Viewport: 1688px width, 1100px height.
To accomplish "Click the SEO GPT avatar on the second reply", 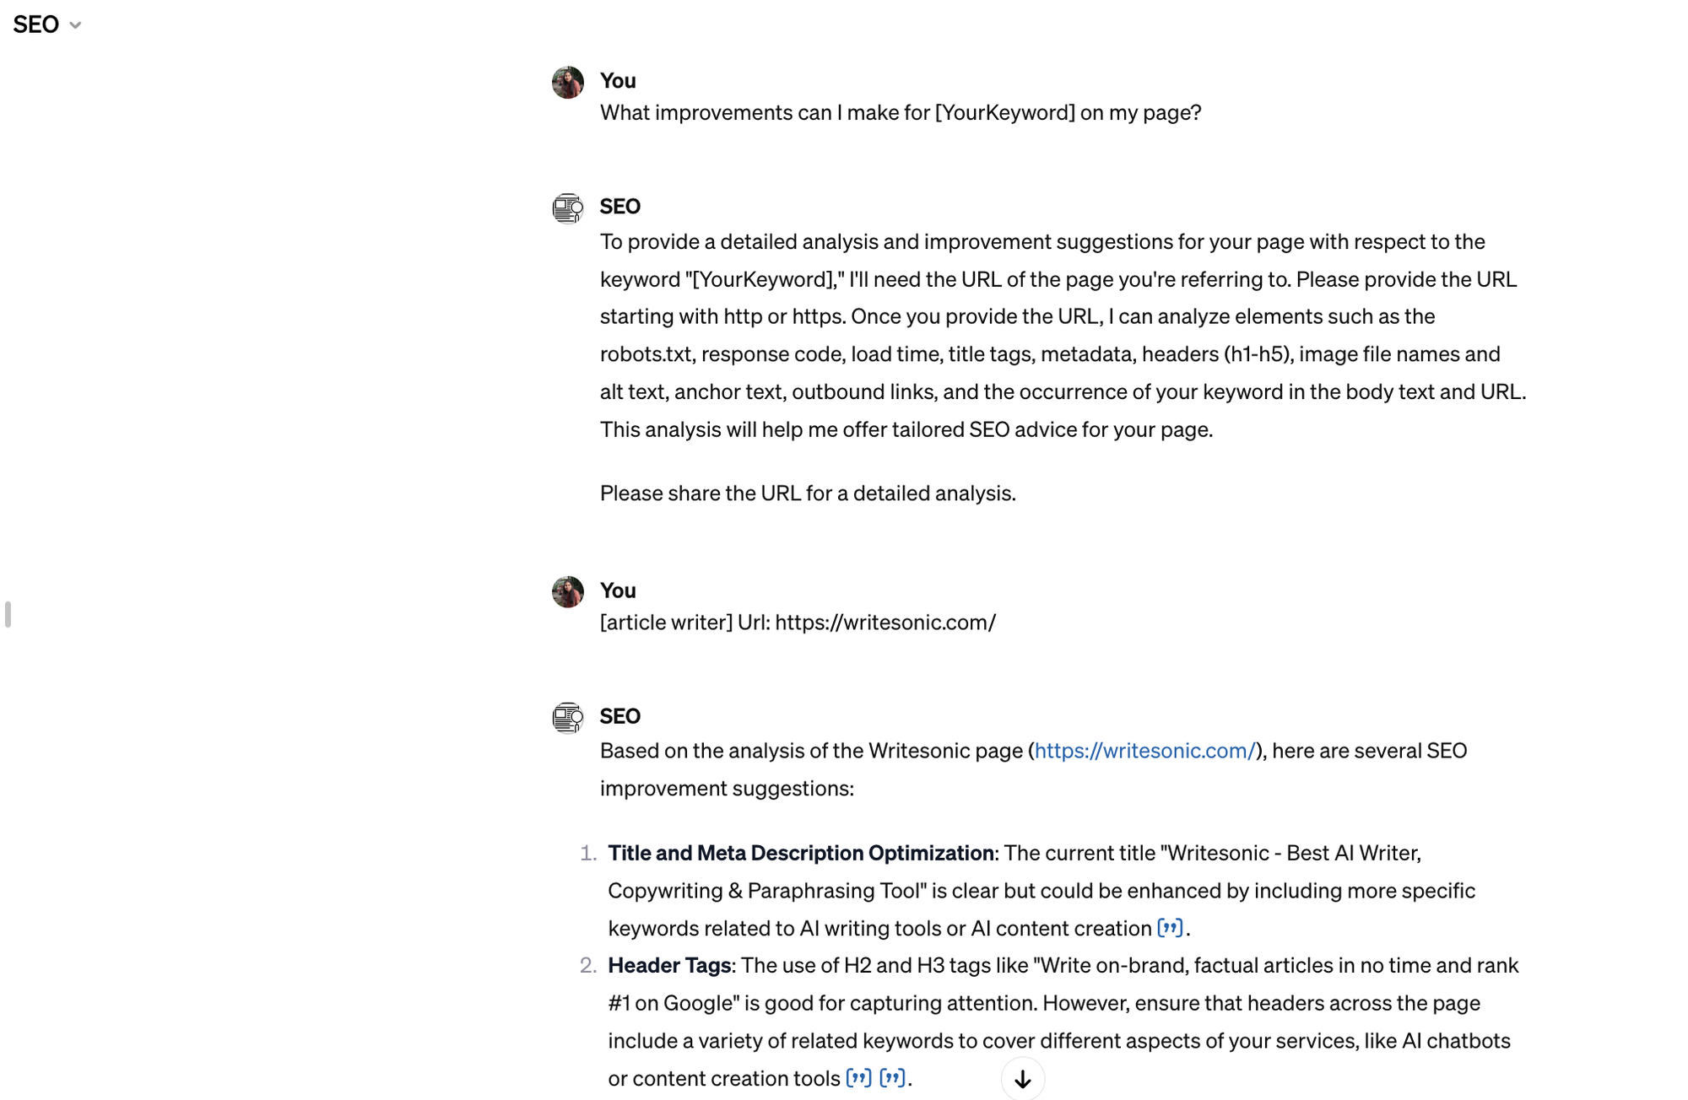I will (567, 718).
